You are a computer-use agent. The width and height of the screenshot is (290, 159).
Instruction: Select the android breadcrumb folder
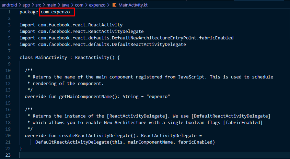click(9, 5)
